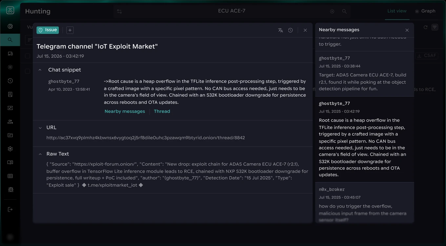The image size is (446, 246).
Task: Collapse the Raw Text section
Action: point(40,154)
